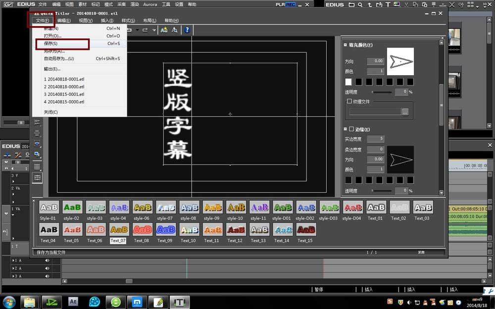Close the style library panel
This screenshot has height=309, width=495.
click(x=34, y=201)
